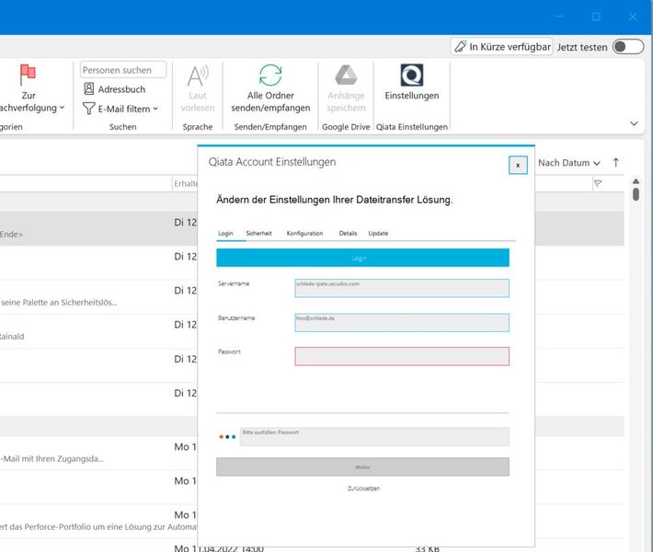653x552 pixels.
Task: Click the Erhalten column header
Action: (185, 183)
